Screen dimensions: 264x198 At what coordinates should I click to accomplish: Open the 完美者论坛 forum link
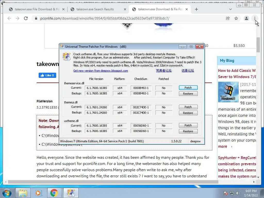(x=164, y=71)
